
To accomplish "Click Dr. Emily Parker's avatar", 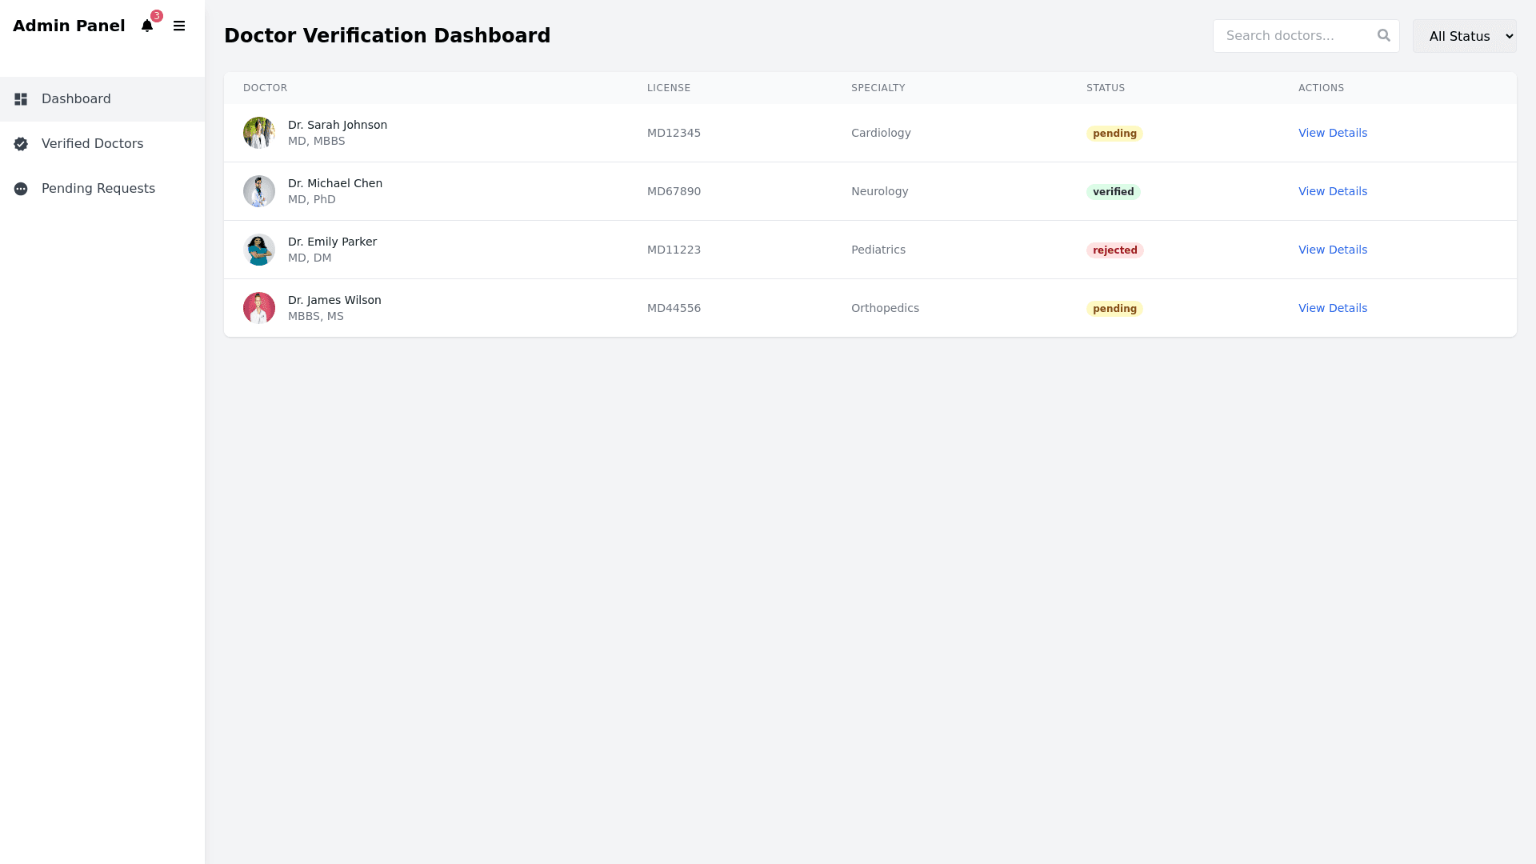I will [259, 250].
